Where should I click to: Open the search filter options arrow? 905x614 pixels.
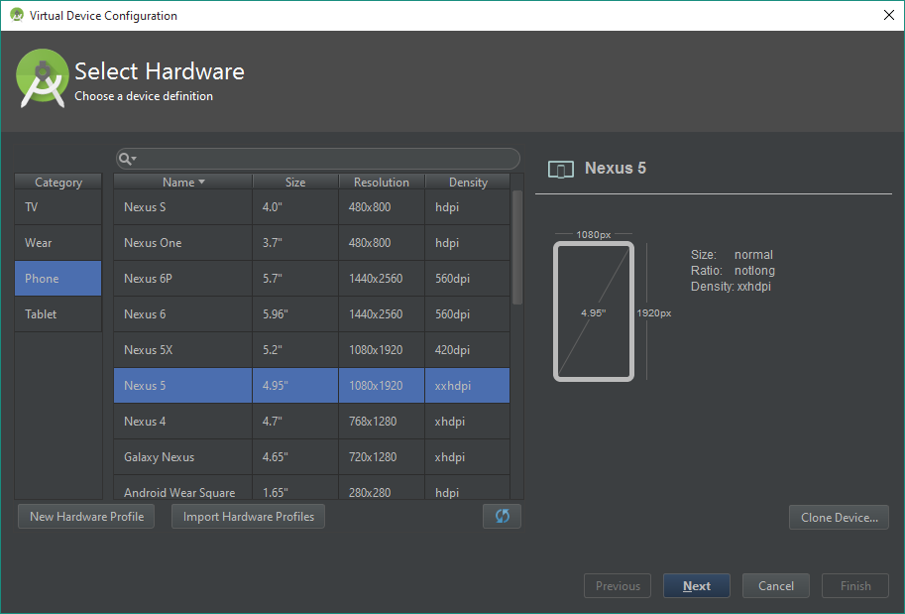coord(132,159)
